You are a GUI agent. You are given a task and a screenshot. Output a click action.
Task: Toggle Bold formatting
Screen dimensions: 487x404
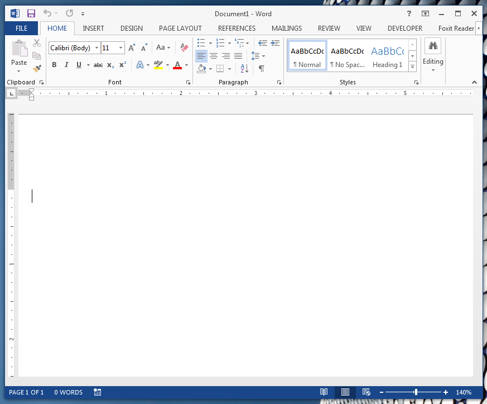pyautogui.click(x=54, y=65)
